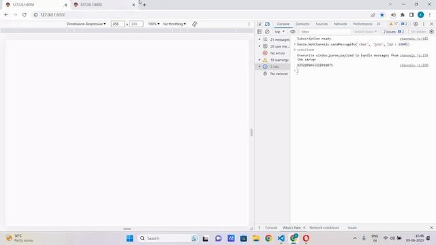Screen dimensions: 436x245
Task: Click the browser back arrow
Action: (x=6, y=15)
